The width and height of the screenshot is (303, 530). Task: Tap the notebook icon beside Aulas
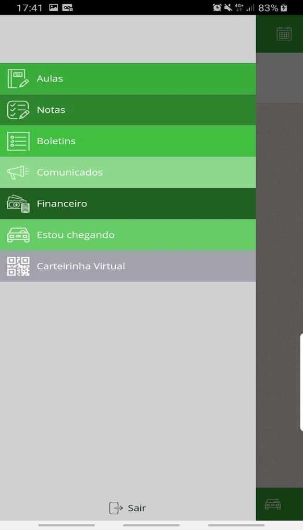pyautogui.click(x=18, y=78)
